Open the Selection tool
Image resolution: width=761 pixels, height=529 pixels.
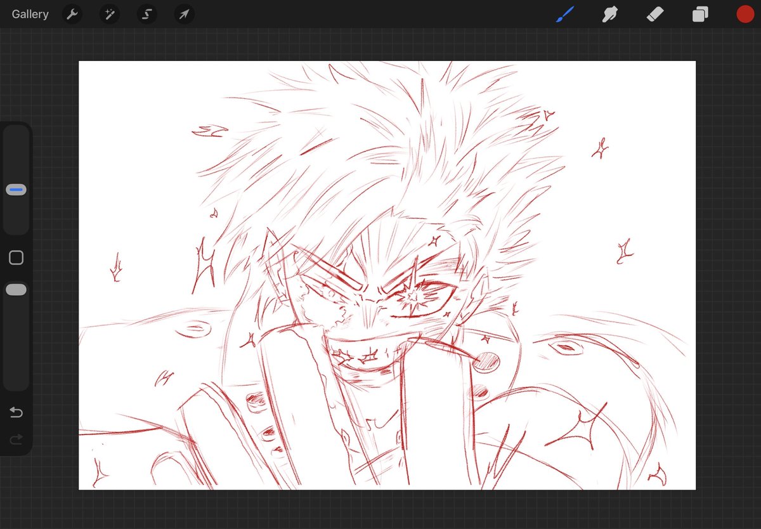pos(146,14)
